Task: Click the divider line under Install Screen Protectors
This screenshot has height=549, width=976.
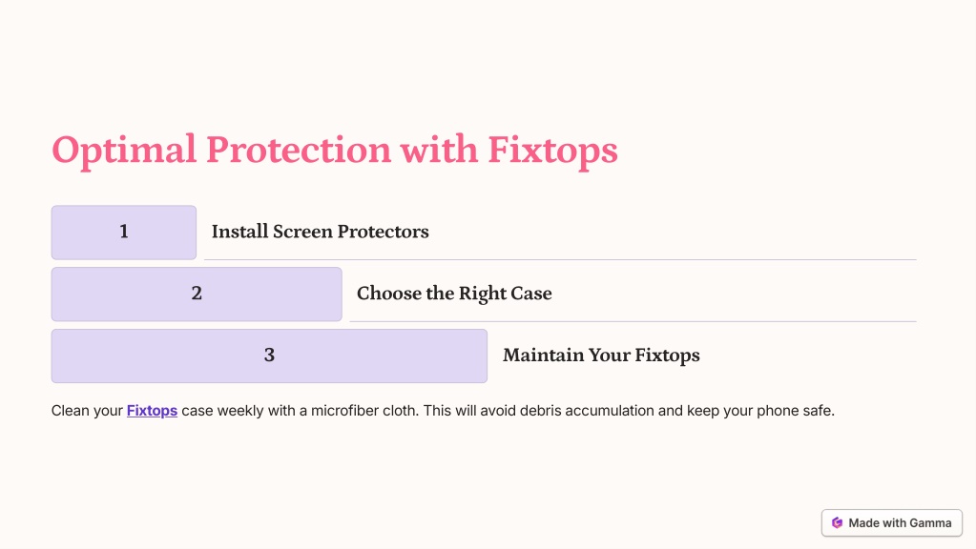Action: coord(560,259)
